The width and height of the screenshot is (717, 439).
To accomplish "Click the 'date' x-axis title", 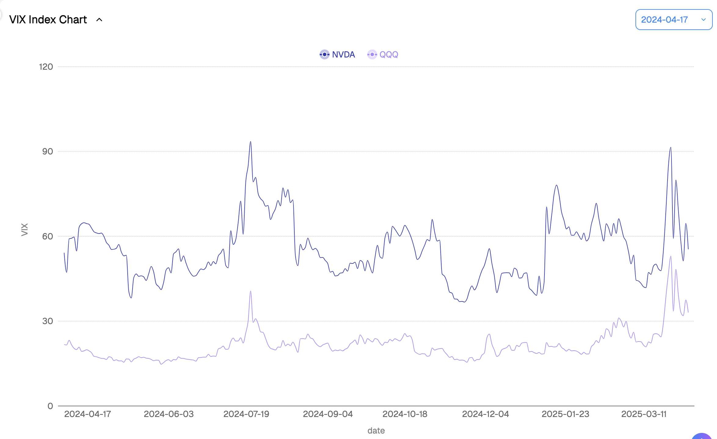I will [376, 430].
